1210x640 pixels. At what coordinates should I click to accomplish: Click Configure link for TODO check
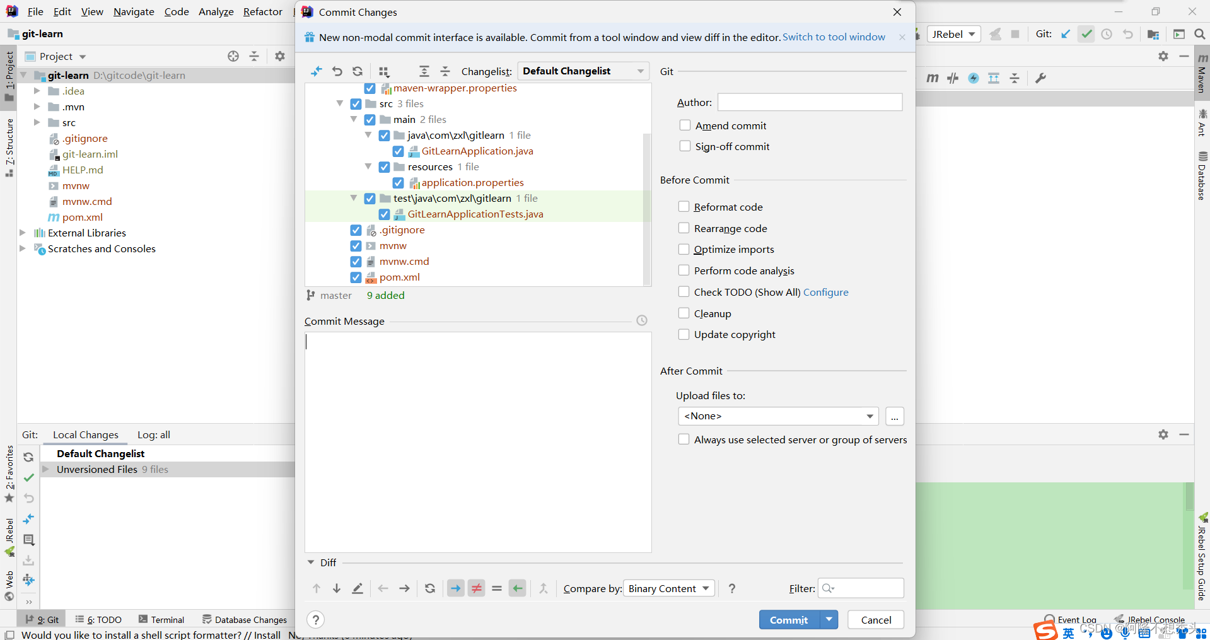click(825, 292)
